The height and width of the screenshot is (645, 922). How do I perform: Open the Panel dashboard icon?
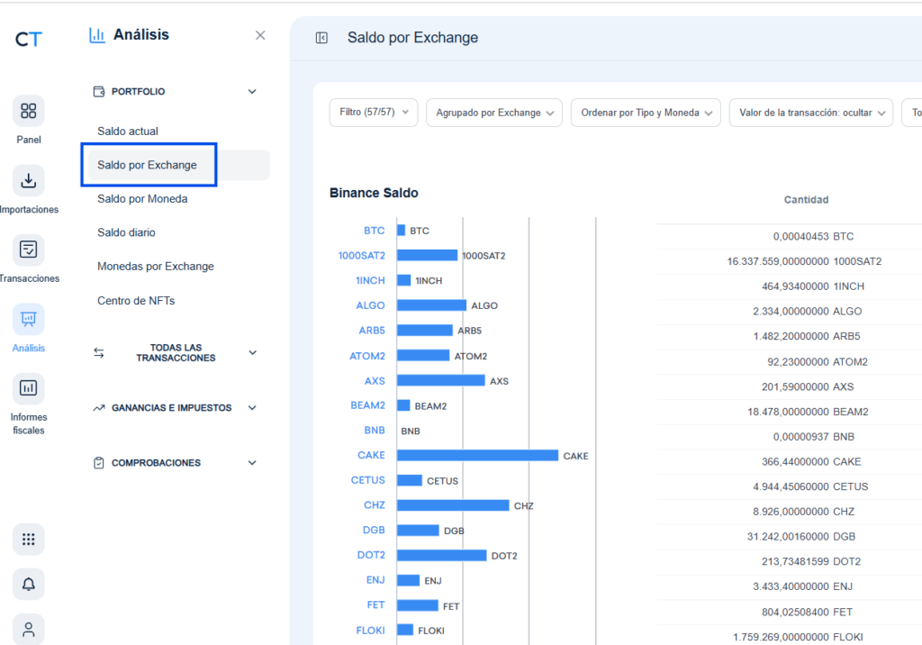tap(28, 111)
